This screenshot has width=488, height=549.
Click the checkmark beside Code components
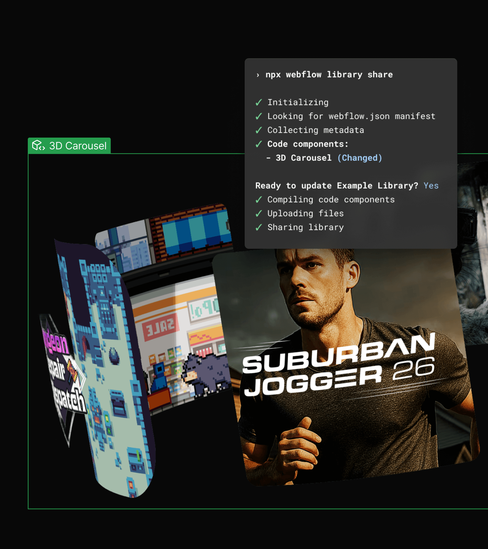(259, 144)
